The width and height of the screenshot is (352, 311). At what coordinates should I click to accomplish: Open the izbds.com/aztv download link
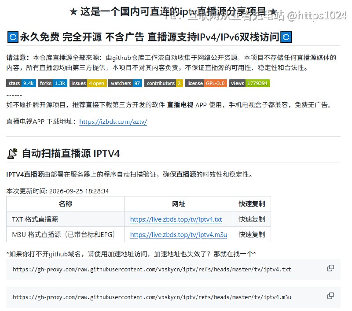tap(113, 122)
